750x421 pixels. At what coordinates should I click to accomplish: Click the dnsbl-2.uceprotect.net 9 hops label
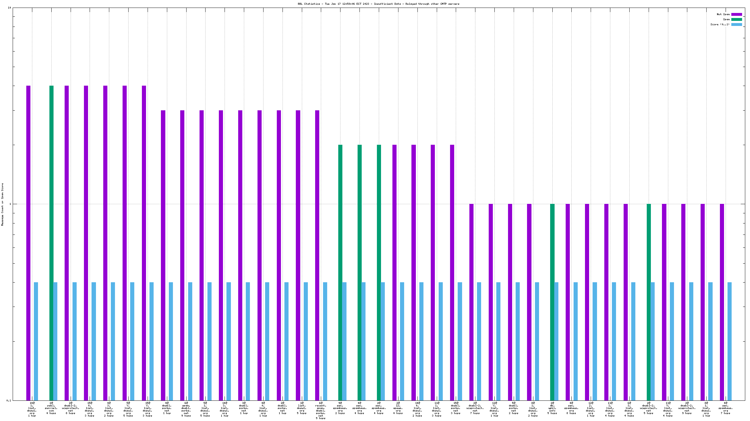point(687,408)
